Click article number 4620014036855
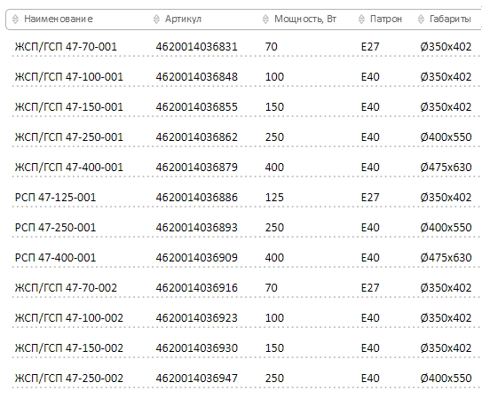Viewport: 482px width, 398px height. click(x=196, y=106)
